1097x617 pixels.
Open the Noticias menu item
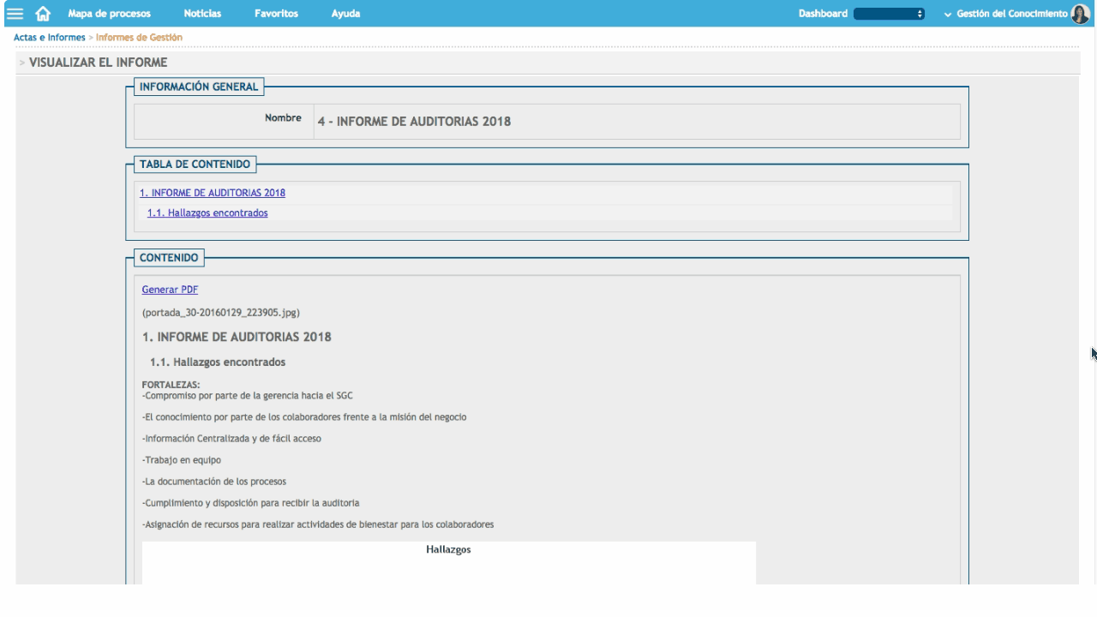tap(204, 14)
